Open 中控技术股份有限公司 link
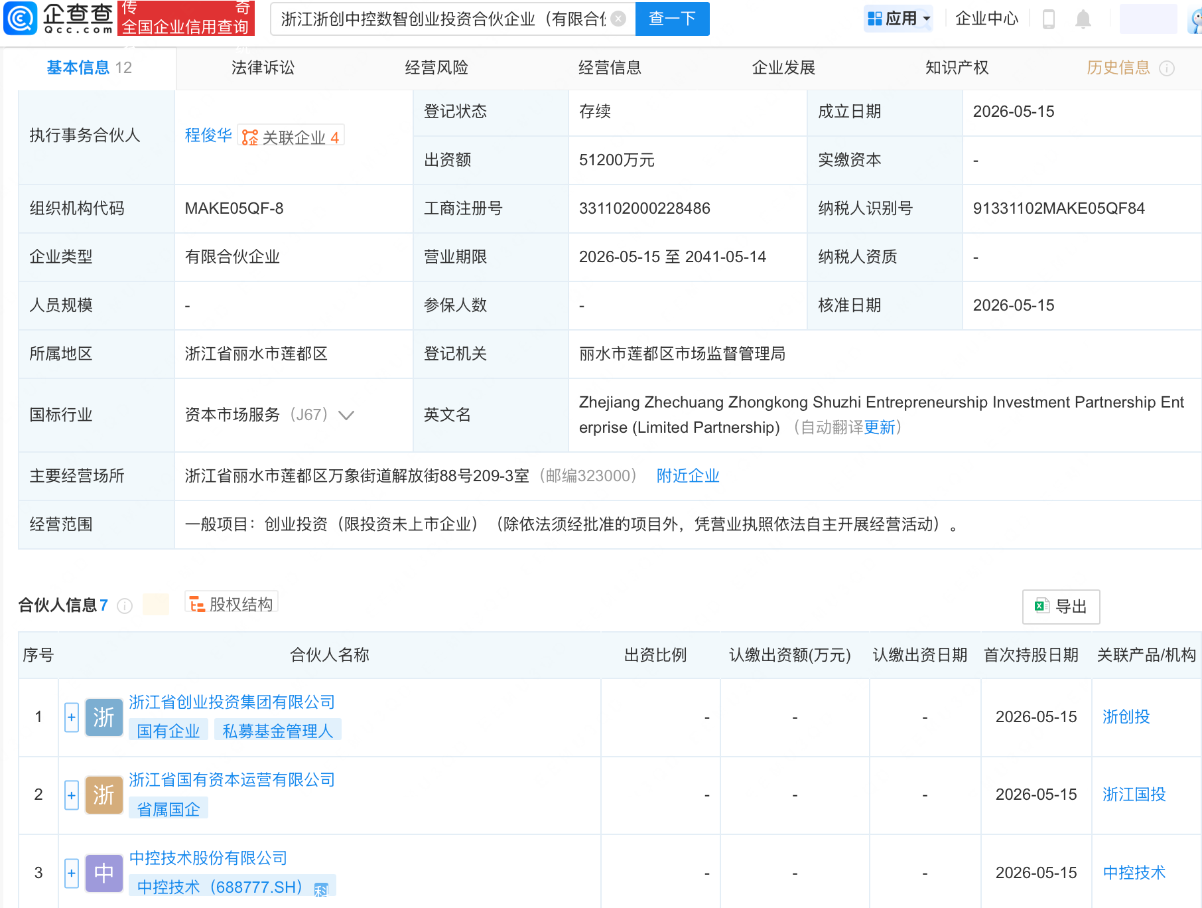The image size is (1202, 908). point(208,858)
